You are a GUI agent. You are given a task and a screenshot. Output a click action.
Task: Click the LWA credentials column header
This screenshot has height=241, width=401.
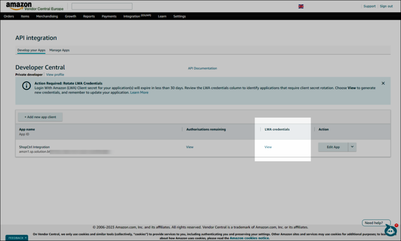click(277, 129)
